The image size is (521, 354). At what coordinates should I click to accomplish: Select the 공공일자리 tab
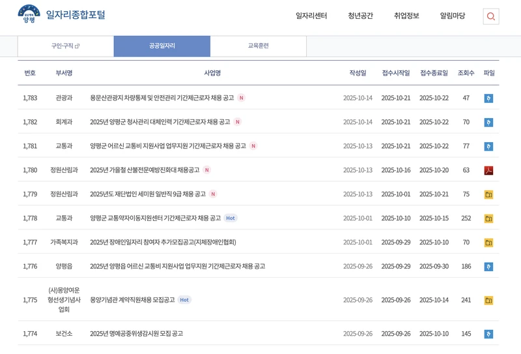(162, 46)
